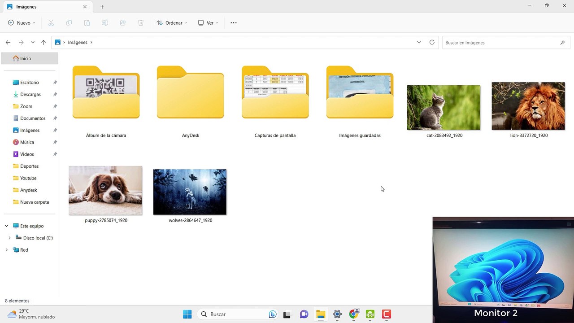Image resolution: width=574 pixels, height=323 pixels.
Task: Go forward with the right arrow
Action: [x=21, y=42]
